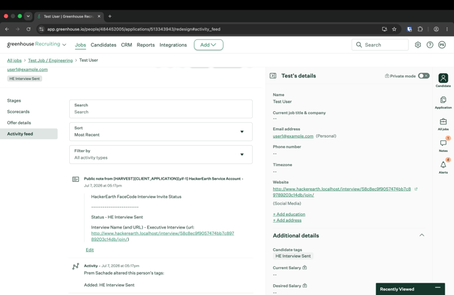Screen dimensions: 454x295
Task: Open the Filter by activity types dropdown
Action: pyautogui.click(x=161, y=155)
